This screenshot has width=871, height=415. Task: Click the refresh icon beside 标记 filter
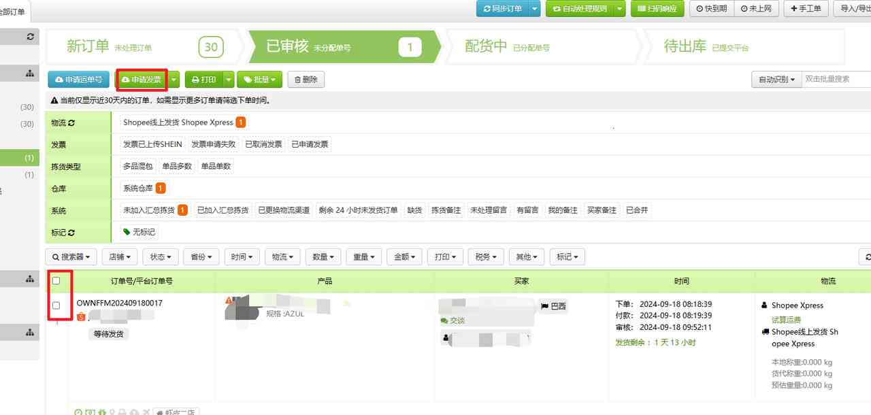point(71,232)
